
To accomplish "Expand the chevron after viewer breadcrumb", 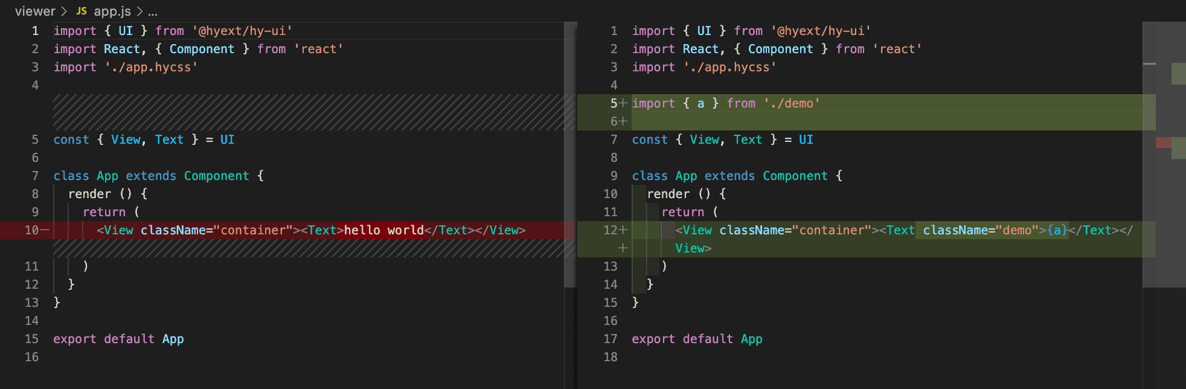I will pyautogui.click(x=64, y=11).
